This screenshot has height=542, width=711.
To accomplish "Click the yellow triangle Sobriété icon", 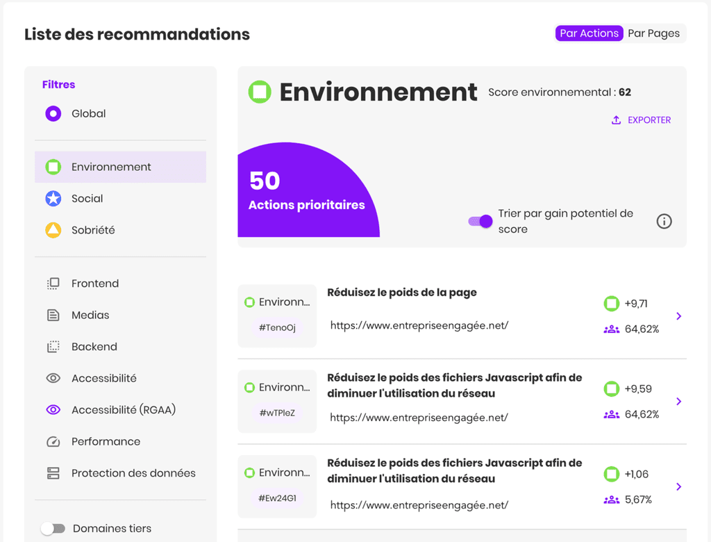I will 53,230.
